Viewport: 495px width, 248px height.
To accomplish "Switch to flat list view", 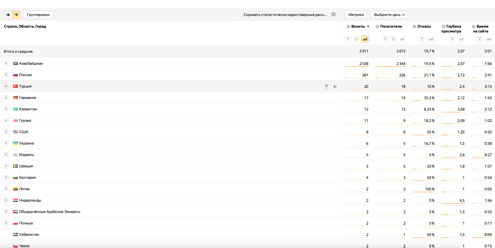I will [8, 15].
